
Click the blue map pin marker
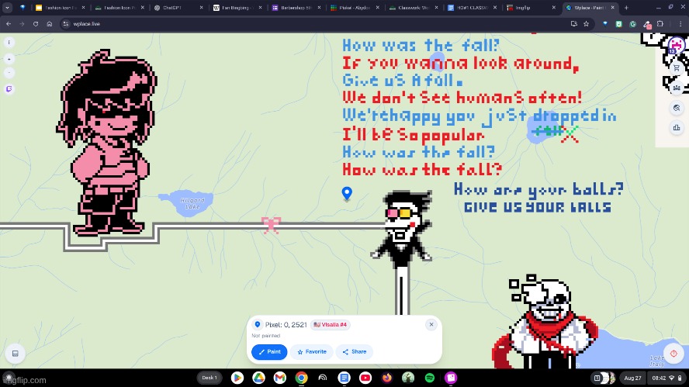(347, 193)
